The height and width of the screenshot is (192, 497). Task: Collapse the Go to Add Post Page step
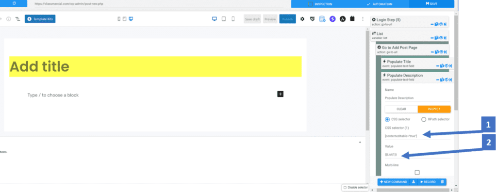click(432, 52)
